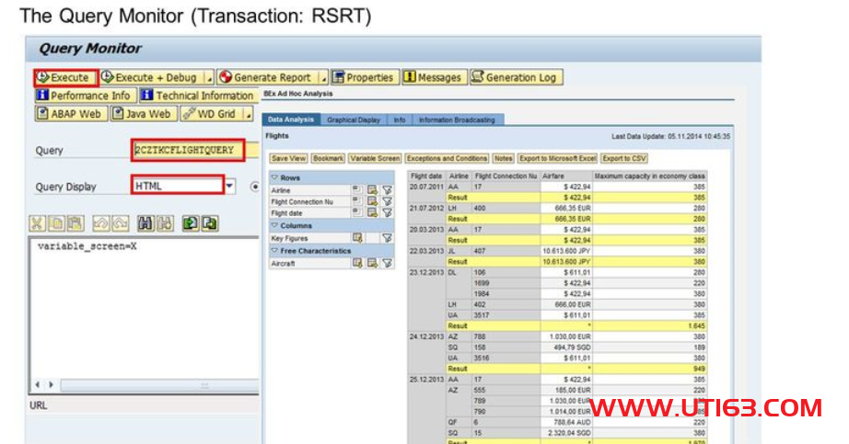Click the filter icon for Key Figures
The image size is (849, 444).
[x=387, y=238]
